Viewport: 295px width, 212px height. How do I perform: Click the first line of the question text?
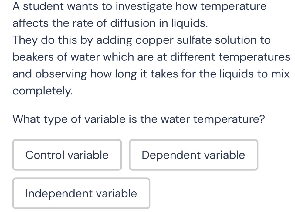click(x=139, y=6)
